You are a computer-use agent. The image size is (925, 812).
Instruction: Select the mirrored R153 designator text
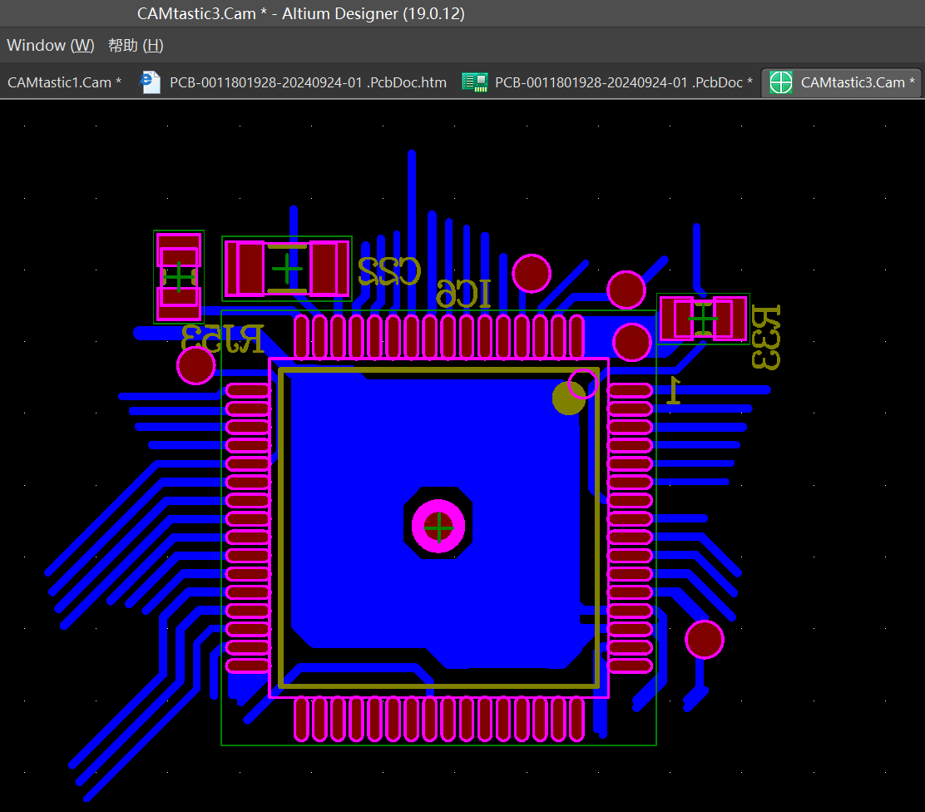click(222, 339)
